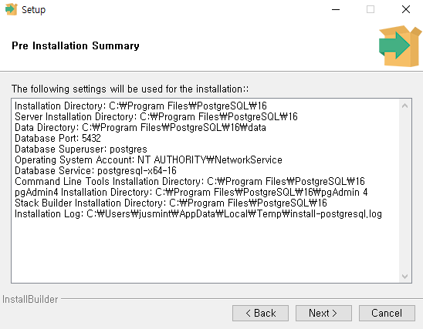423x329 pixels.
Task: Click the Stack Builder Installation Directory line
Action: [171, 203]
